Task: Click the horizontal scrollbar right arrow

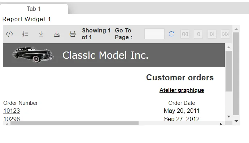Action: [221, 124]
